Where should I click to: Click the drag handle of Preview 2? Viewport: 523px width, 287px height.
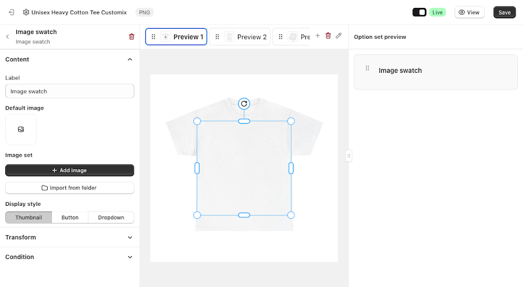pyautogui.click(x=217, y=37)
